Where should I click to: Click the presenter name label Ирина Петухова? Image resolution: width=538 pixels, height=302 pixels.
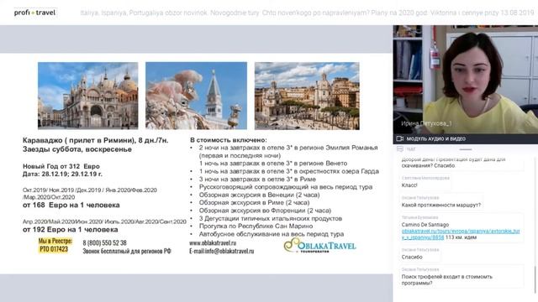coord(426,123)
